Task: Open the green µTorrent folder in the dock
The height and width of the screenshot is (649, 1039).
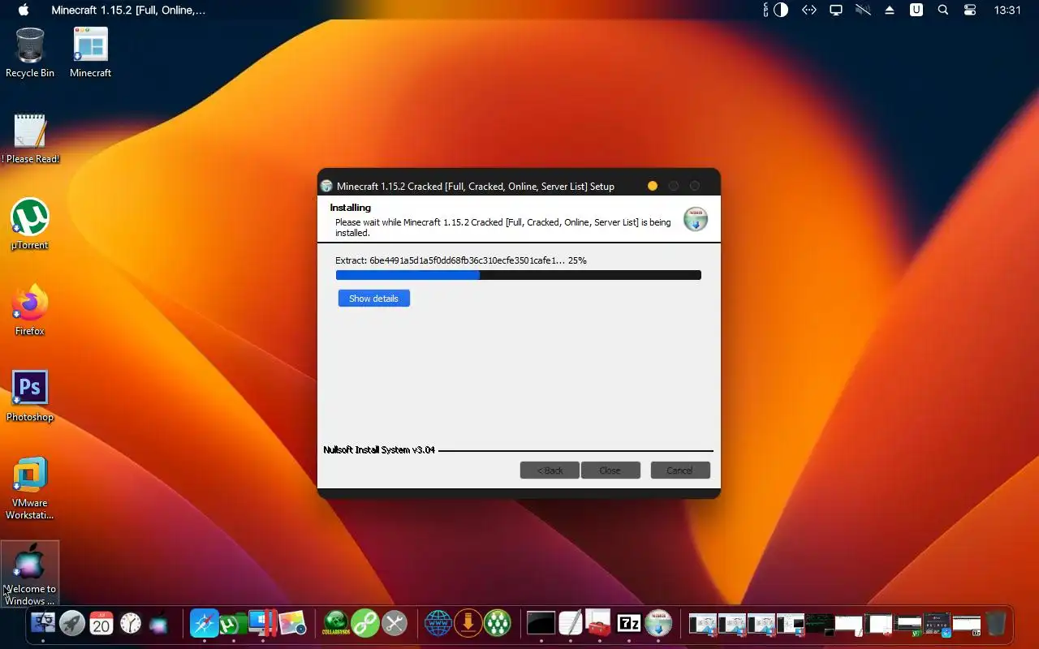Action: point(233,623)
